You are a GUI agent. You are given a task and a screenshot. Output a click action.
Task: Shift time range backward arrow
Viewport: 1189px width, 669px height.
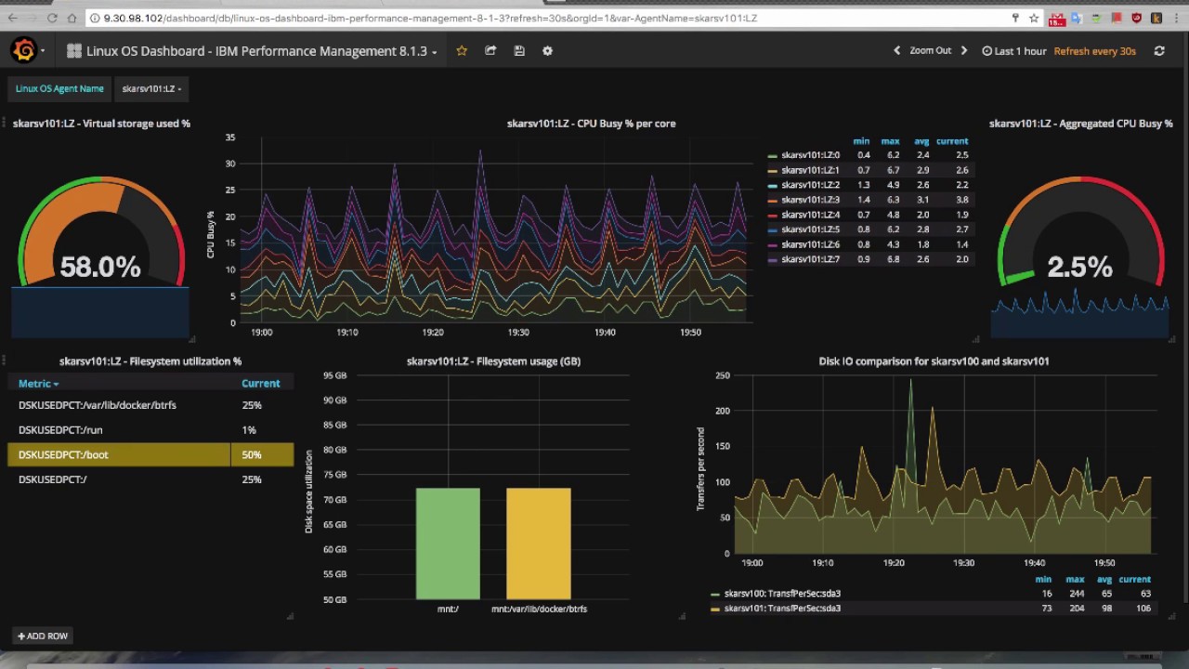[896, 51]
